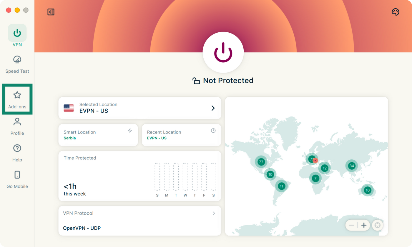
Task: Click the US flag icon
Action: coord(69,108)
